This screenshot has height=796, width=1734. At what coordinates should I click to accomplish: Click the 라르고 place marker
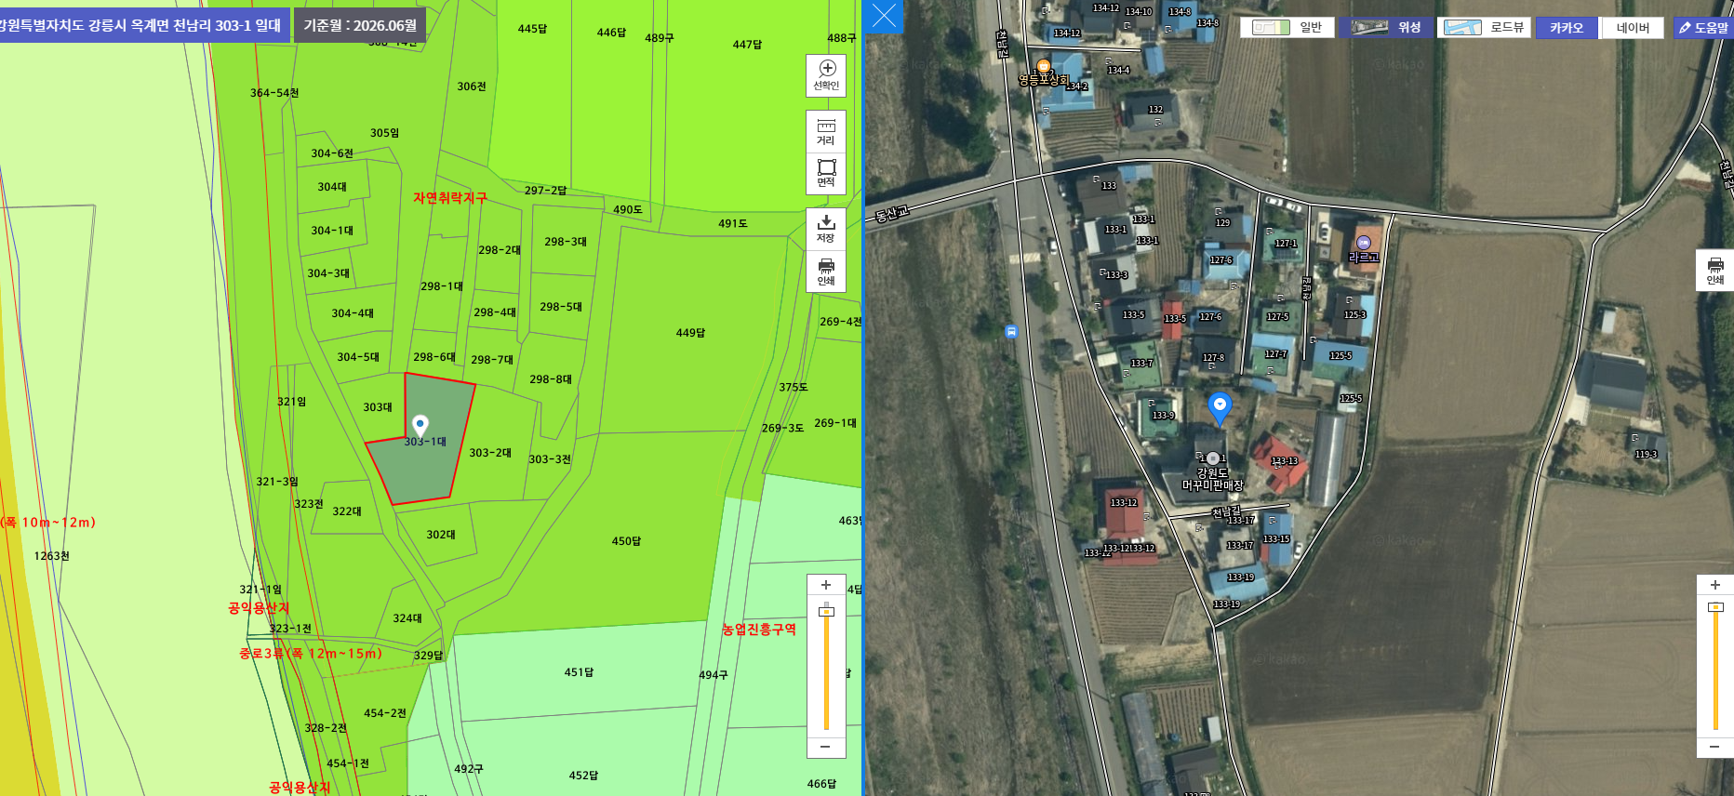click(1364, 243)
